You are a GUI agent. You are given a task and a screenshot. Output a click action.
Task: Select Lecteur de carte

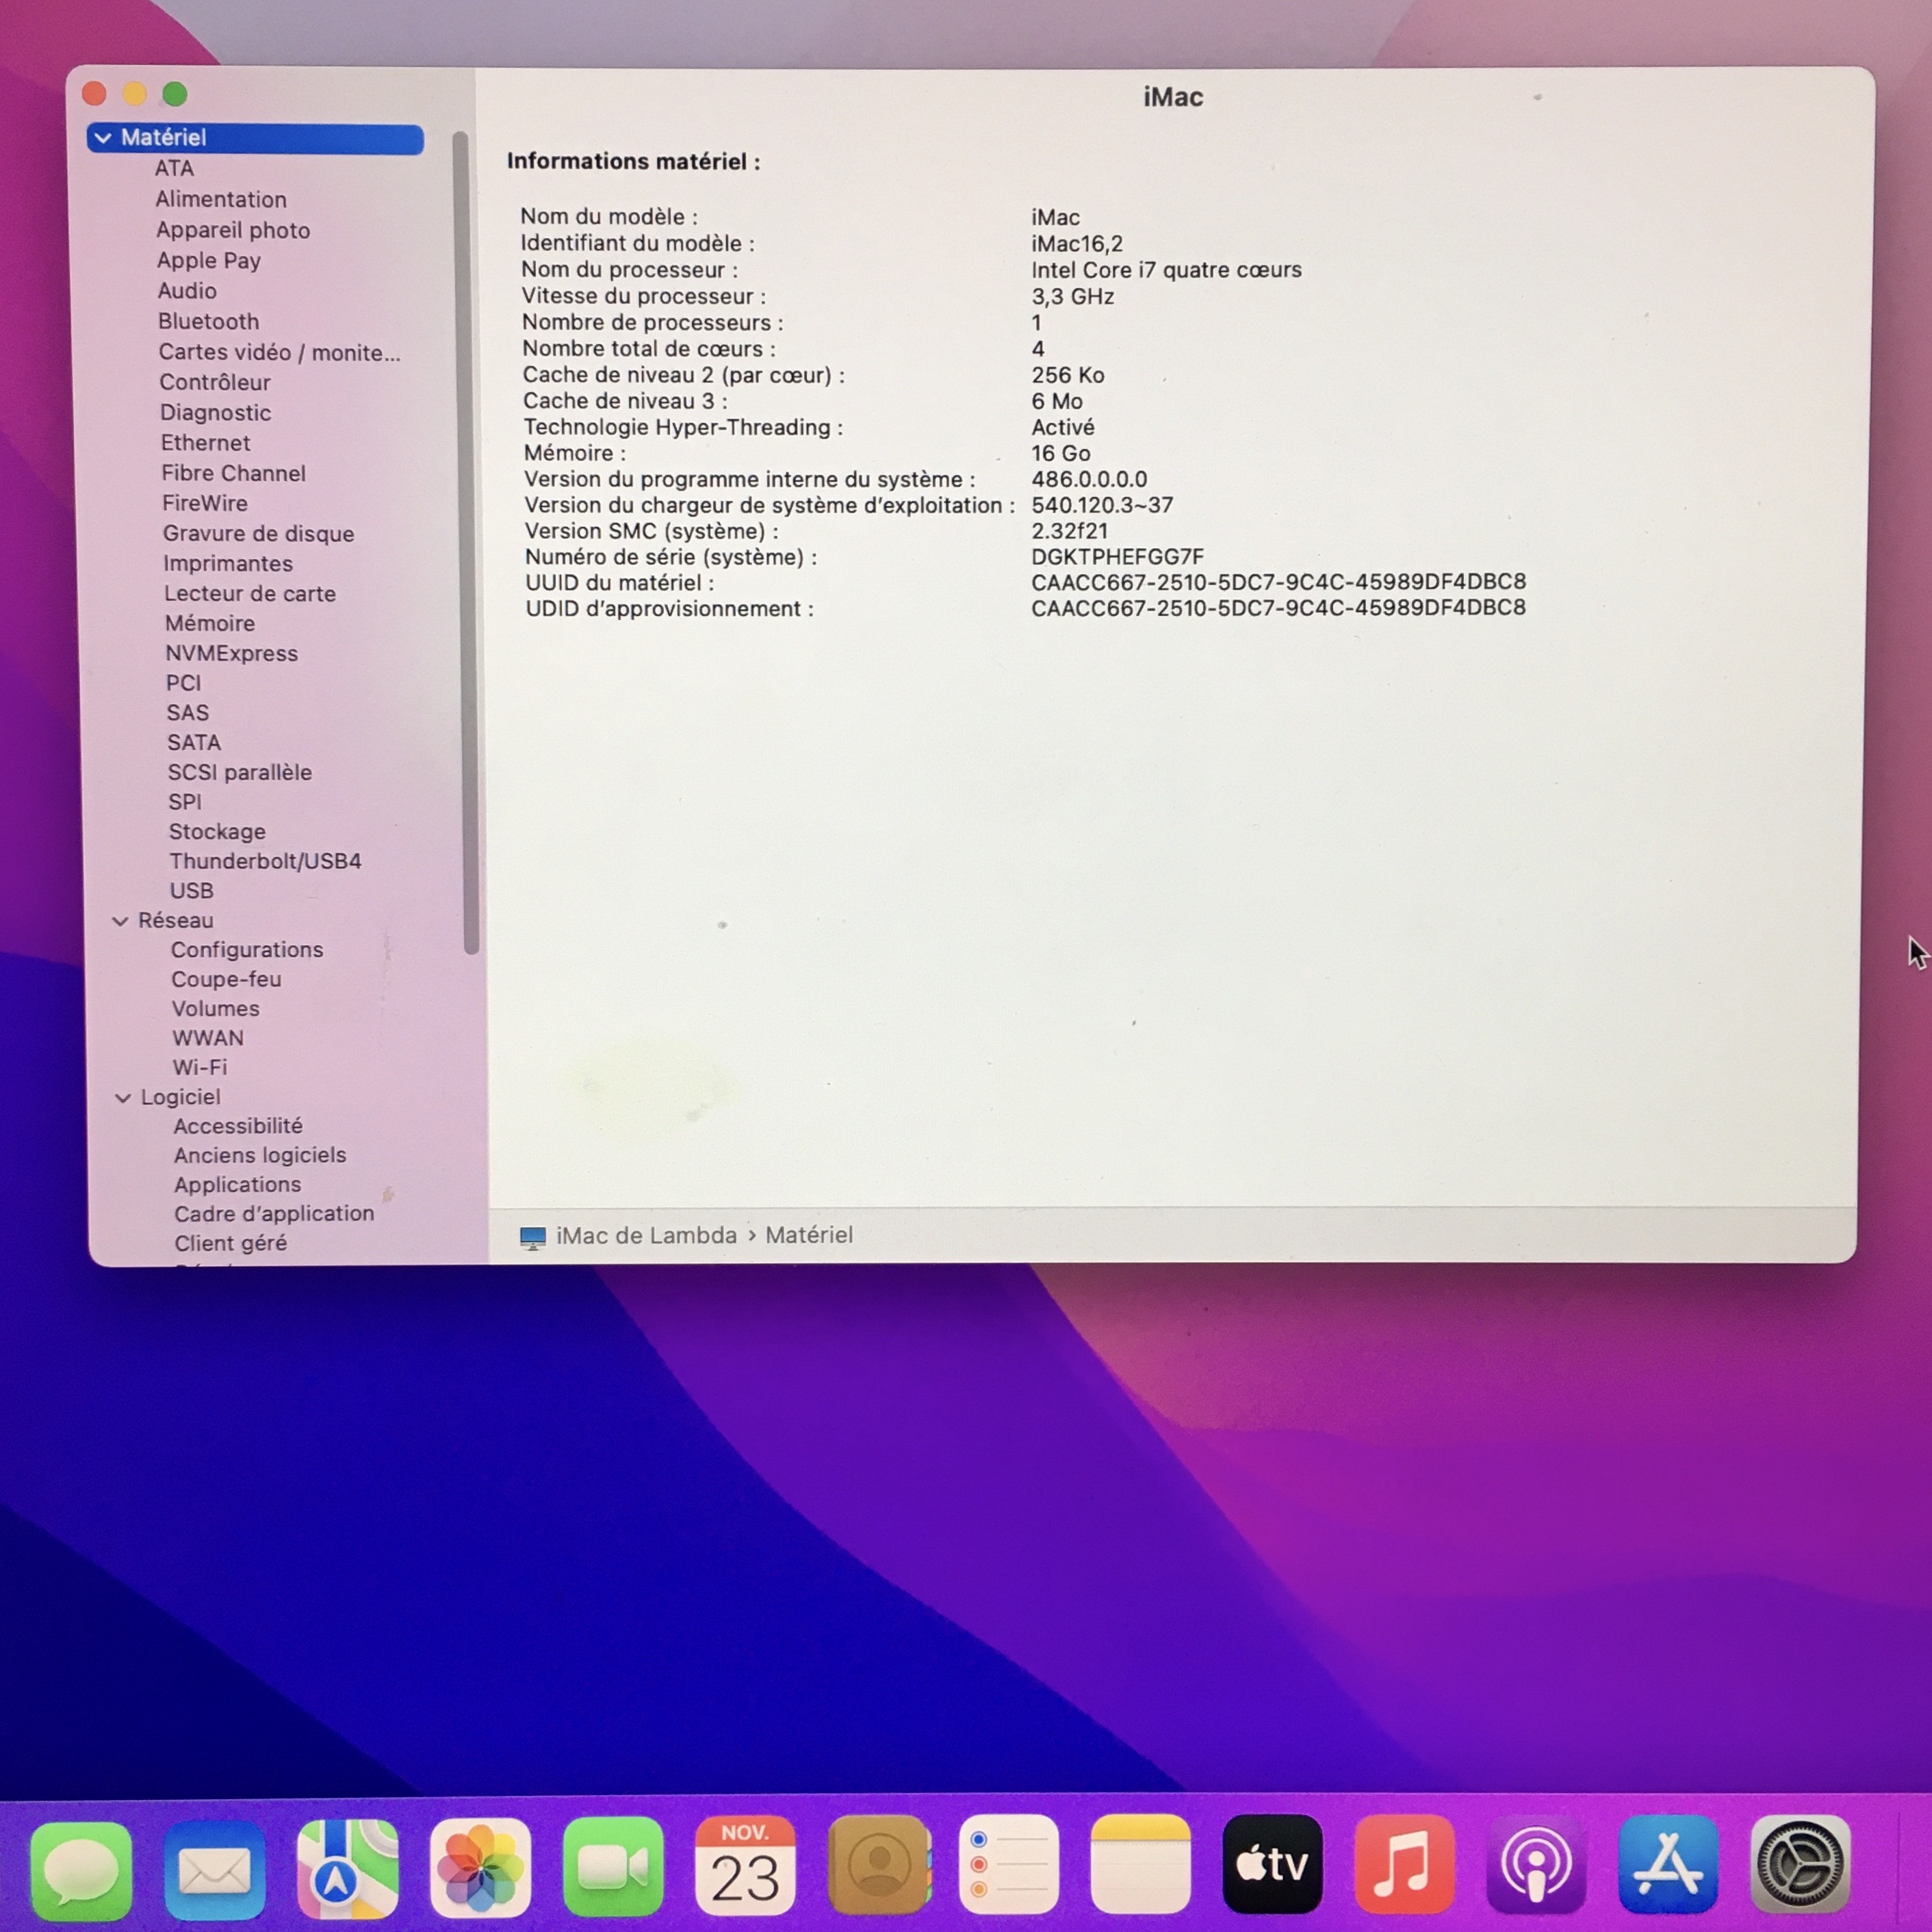click(x=250, y=594)
